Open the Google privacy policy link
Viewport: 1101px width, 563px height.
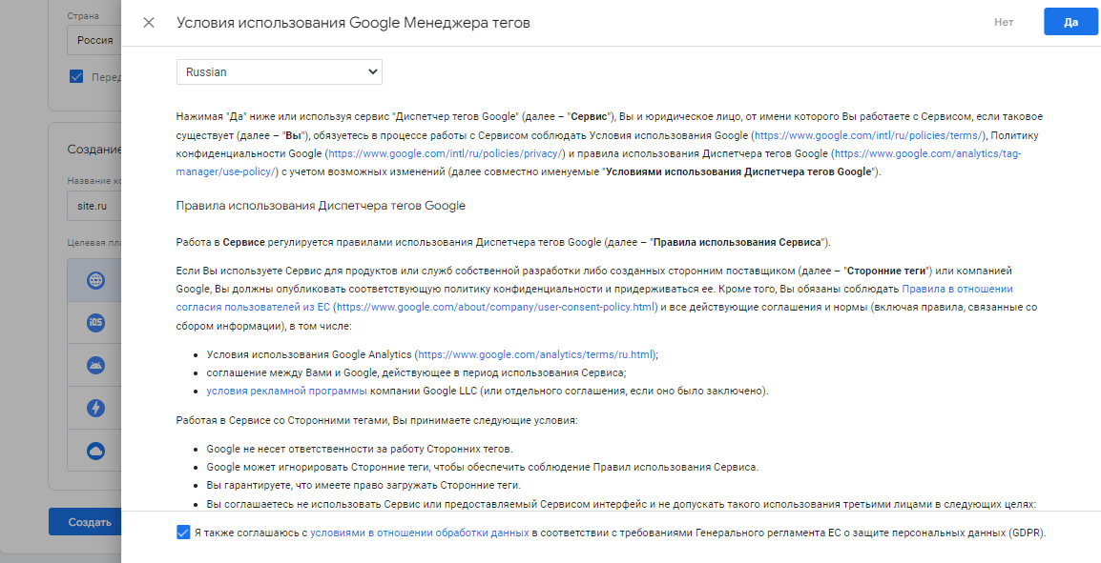(x=446, y=153)
